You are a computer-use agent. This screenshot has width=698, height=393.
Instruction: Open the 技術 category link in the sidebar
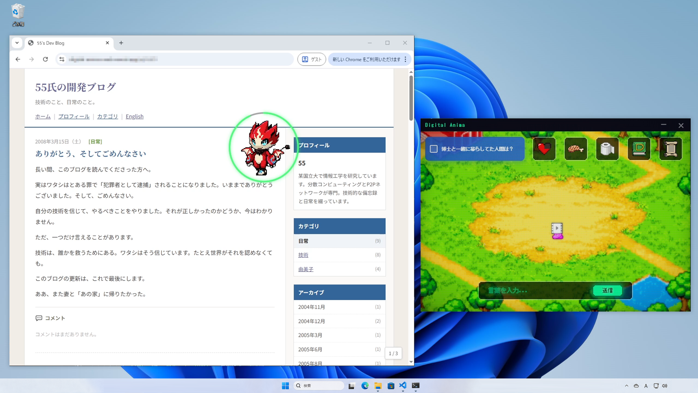[303, 255]
